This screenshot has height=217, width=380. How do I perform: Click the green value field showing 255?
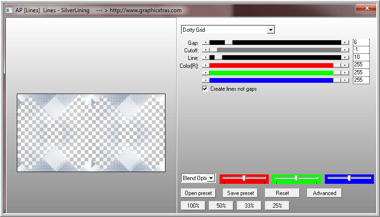point(361,72)
